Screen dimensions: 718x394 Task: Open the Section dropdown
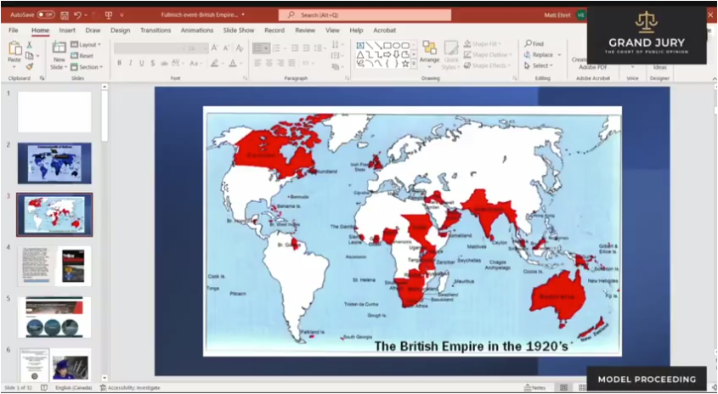click(x=87, y=67)
